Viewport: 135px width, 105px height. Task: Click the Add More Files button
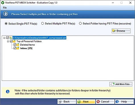click(121, 84)
